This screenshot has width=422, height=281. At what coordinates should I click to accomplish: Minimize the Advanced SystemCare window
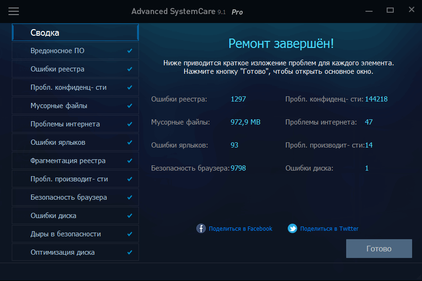[x=369, y=11]
